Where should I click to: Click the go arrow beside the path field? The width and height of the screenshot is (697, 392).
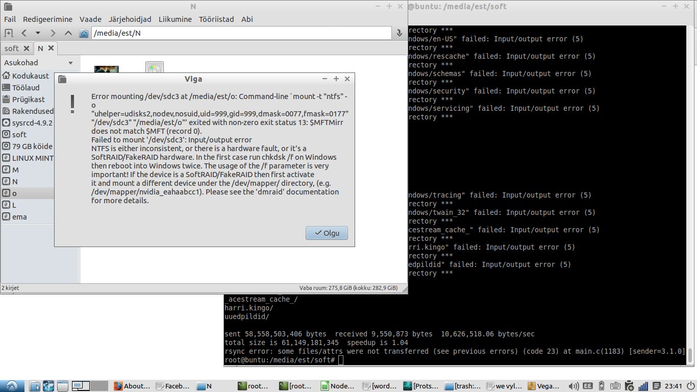(400, 33)
